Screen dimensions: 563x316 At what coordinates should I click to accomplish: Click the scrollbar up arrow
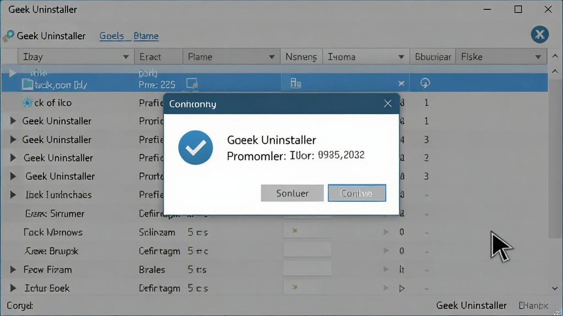click(555, 71)
